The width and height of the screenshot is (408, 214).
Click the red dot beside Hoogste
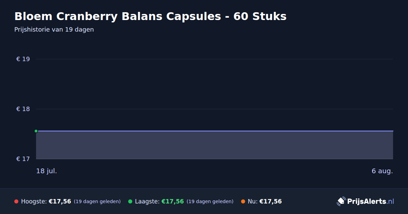coord(16,201)
